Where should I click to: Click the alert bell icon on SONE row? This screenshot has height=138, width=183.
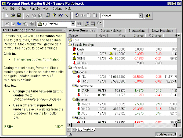click(111, 58)
